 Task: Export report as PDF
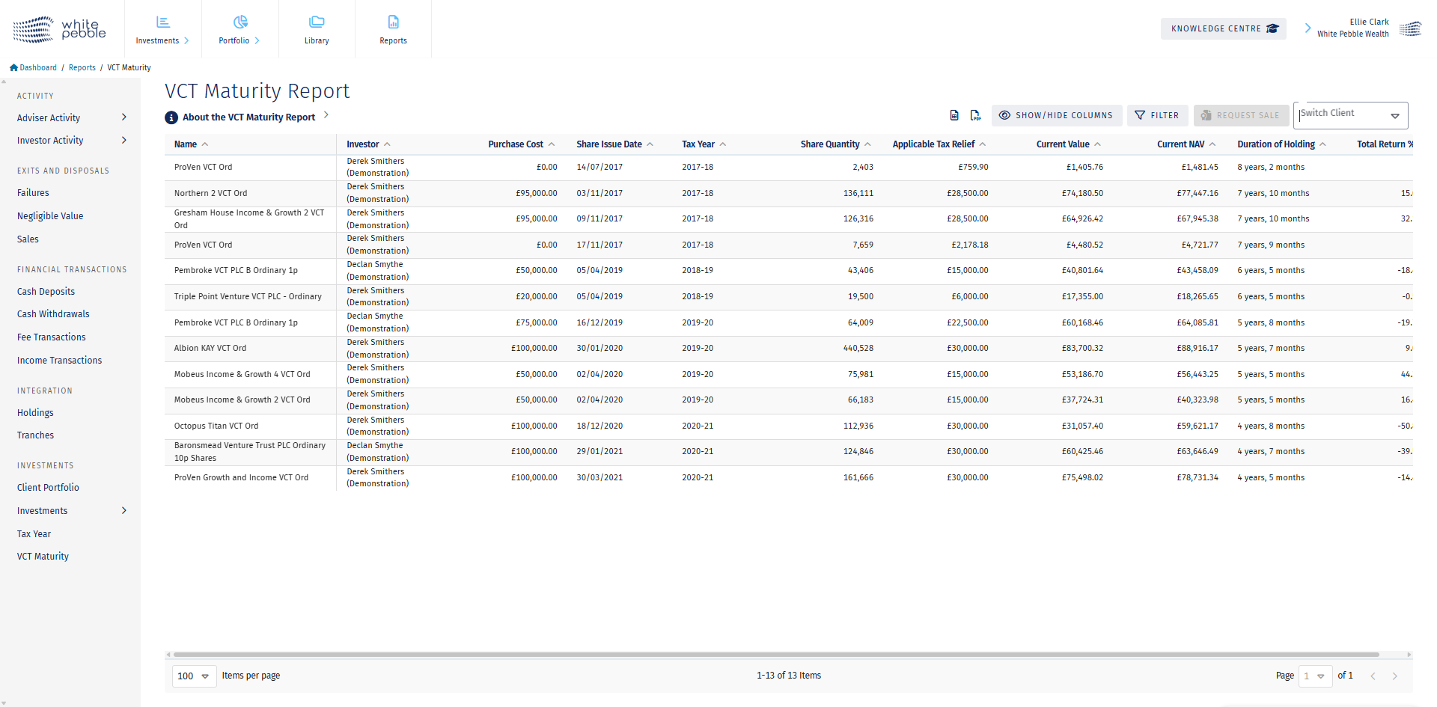(975, 115)
